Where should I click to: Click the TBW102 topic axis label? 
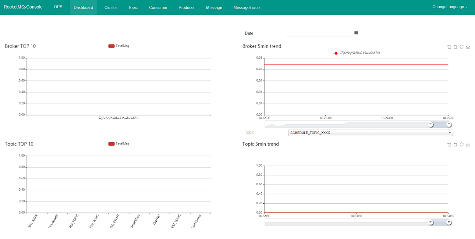(x=157, y=220)
